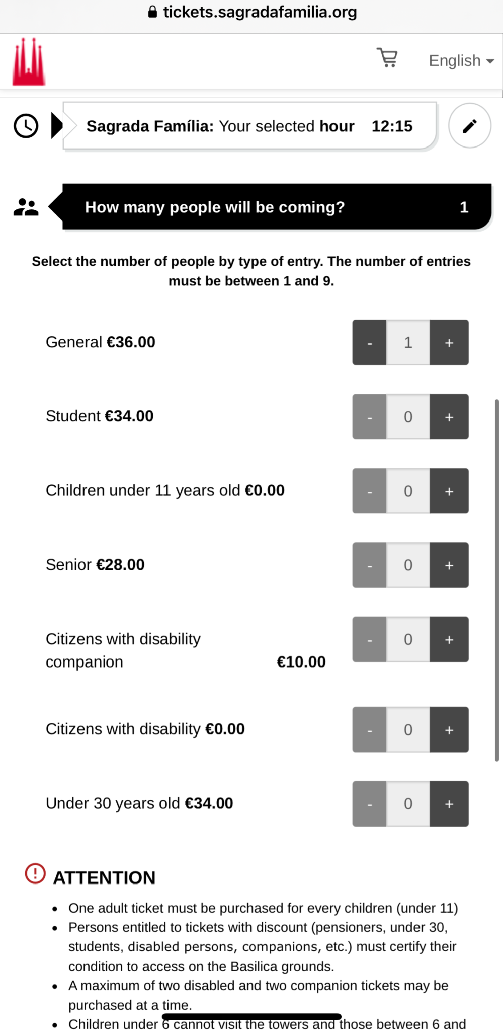Click the Sagrada Família red logo
This screenshot has width=503, height=1031.
pyautogui.click(x=29, y=61)
